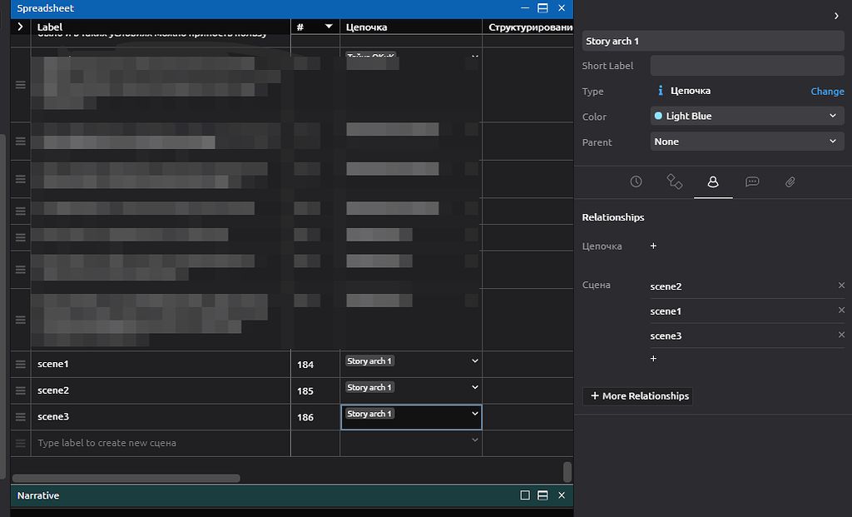Open the Color dropdown showing Light Blue
This screenshot has width=852, height=517.
[x=746, y=117]
